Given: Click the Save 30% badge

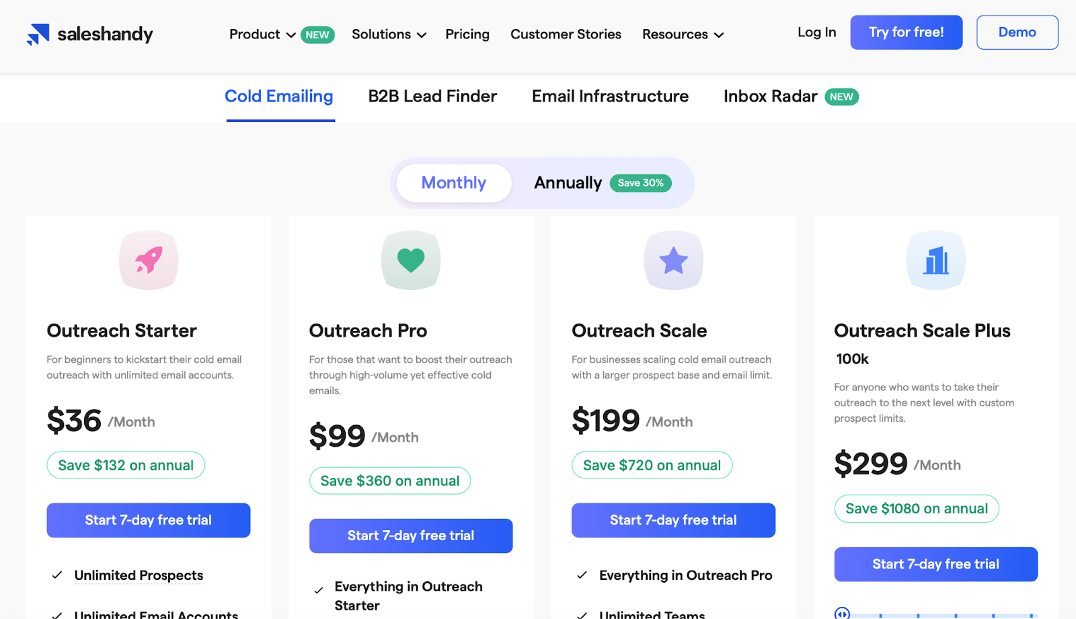Looking at the screenshot, I should pos(640,183).
